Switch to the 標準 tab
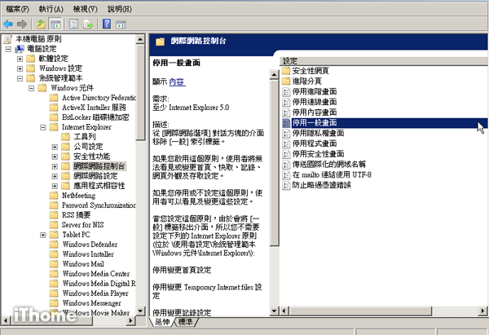This screenshot has width=489, height=335. (x=185, y=322)
